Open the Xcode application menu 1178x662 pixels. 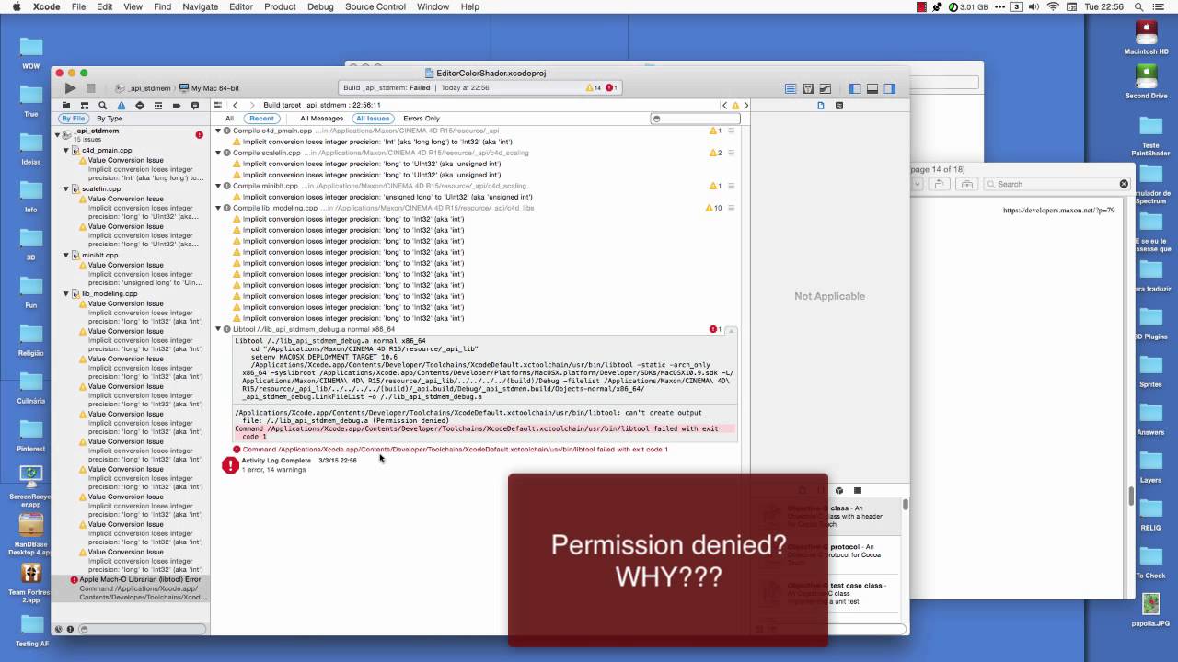[x=46, y=6]
